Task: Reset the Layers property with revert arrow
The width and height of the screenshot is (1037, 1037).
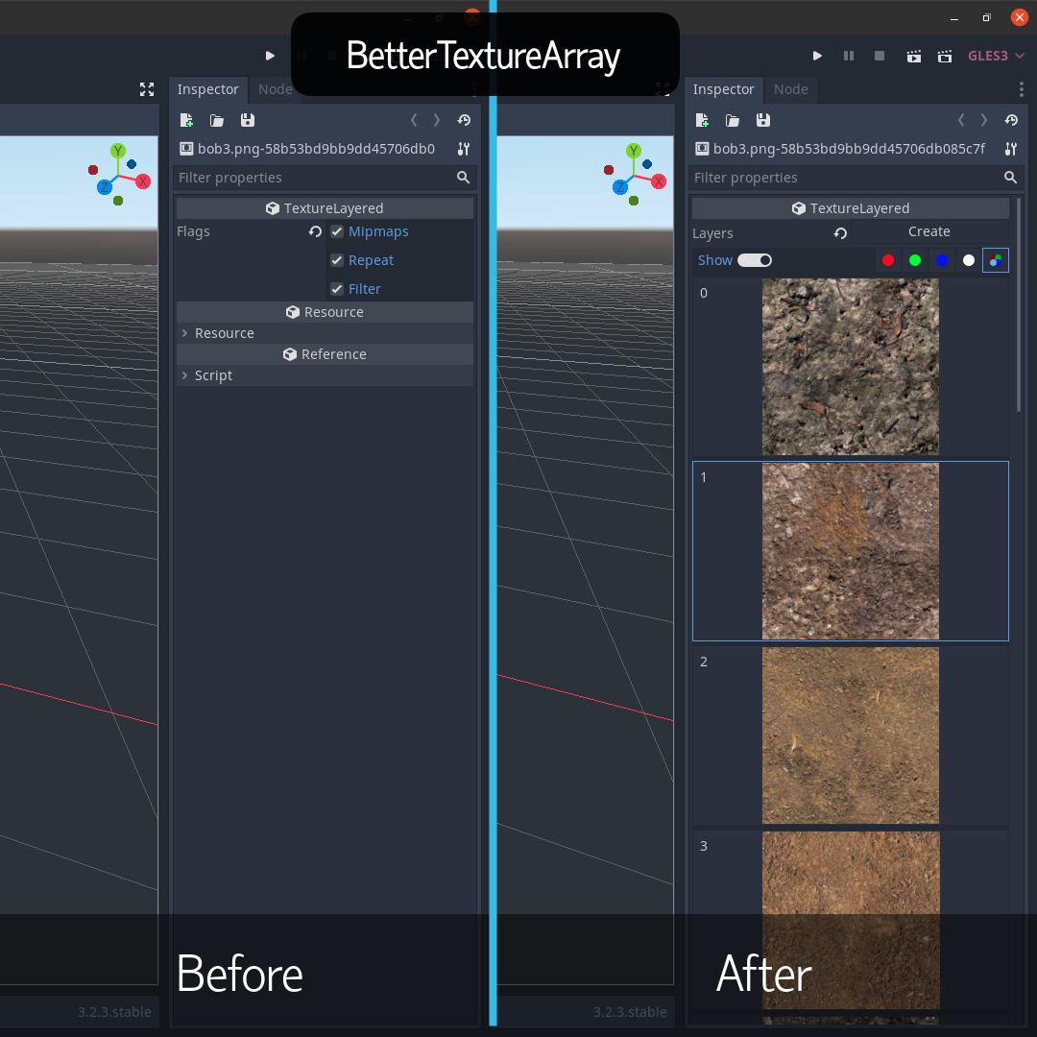Action: (x=840, y=233)
